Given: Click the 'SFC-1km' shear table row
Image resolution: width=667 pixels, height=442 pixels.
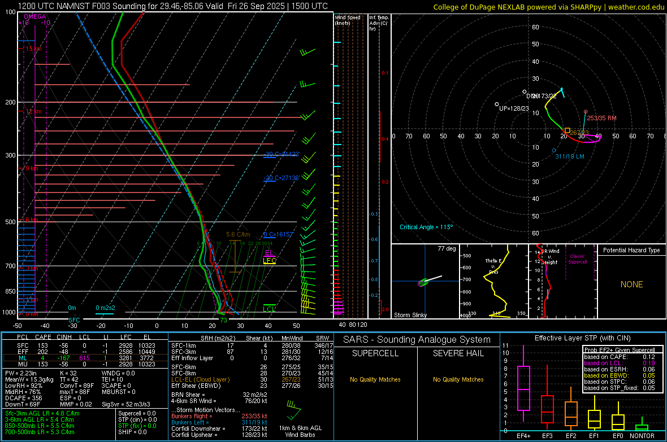Looking at the screenshot, I should click(252, 345).
